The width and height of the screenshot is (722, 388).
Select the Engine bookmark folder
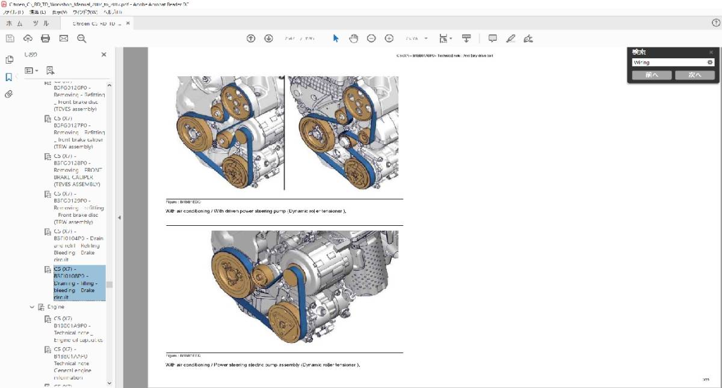point(55,307)
